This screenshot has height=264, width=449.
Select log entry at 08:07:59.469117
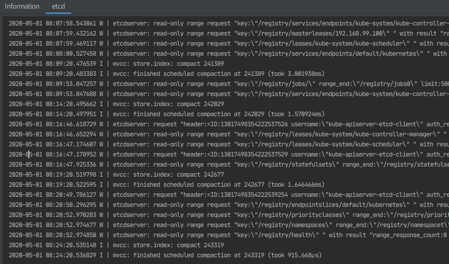[x=229, y=44]
